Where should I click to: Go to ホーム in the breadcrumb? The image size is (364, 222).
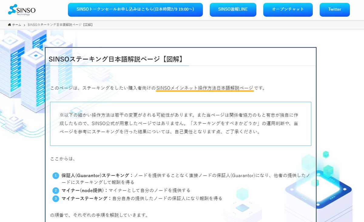(16, 25)
